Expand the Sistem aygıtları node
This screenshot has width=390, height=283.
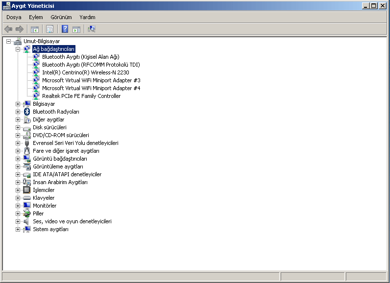[x=18, y=229]
